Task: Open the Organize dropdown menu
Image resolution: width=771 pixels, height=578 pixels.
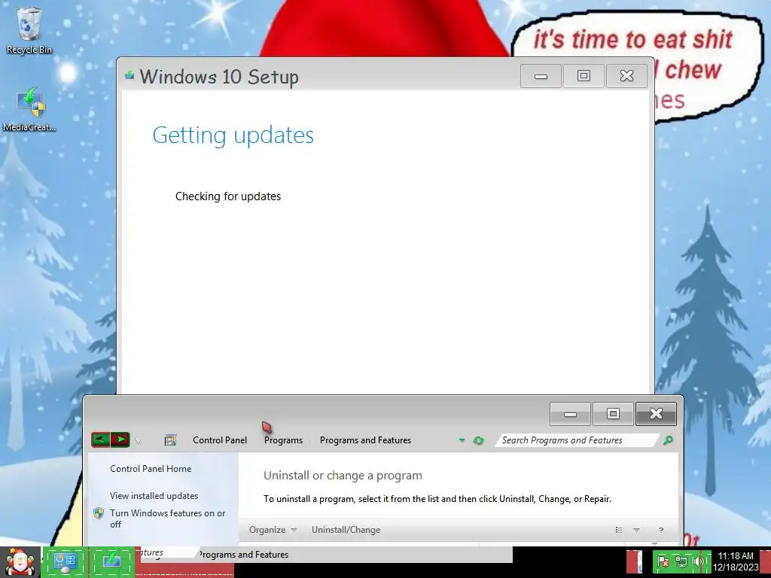Action: point(273,530)
